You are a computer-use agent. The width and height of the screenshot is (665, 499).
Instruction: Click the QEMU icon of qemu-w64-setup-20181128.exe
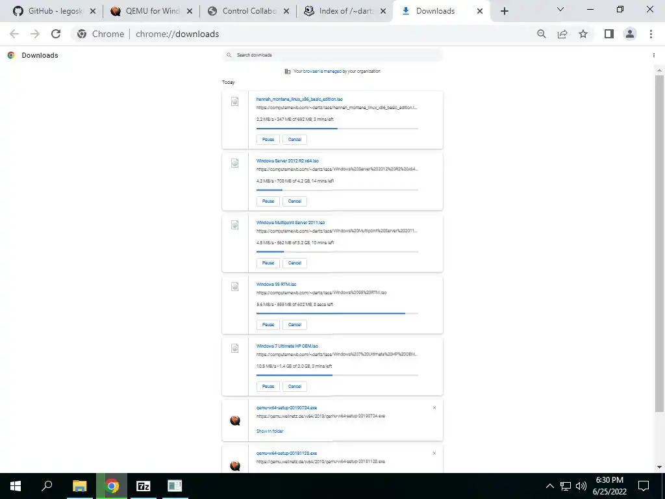(x=235, y=465)
